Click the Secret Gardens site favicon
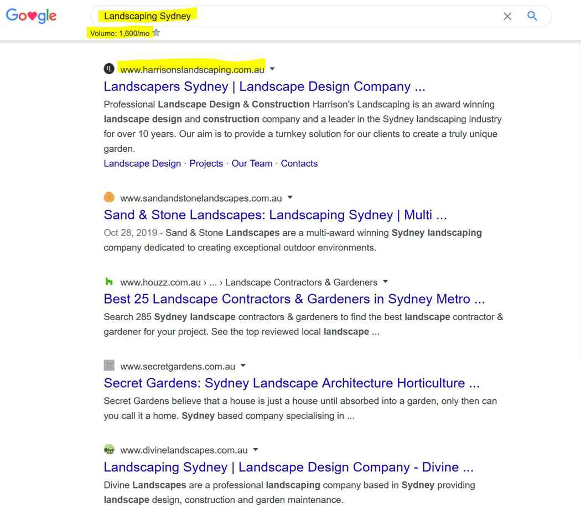The width and height of the screenshot is (581, 519). pos(109,365)
